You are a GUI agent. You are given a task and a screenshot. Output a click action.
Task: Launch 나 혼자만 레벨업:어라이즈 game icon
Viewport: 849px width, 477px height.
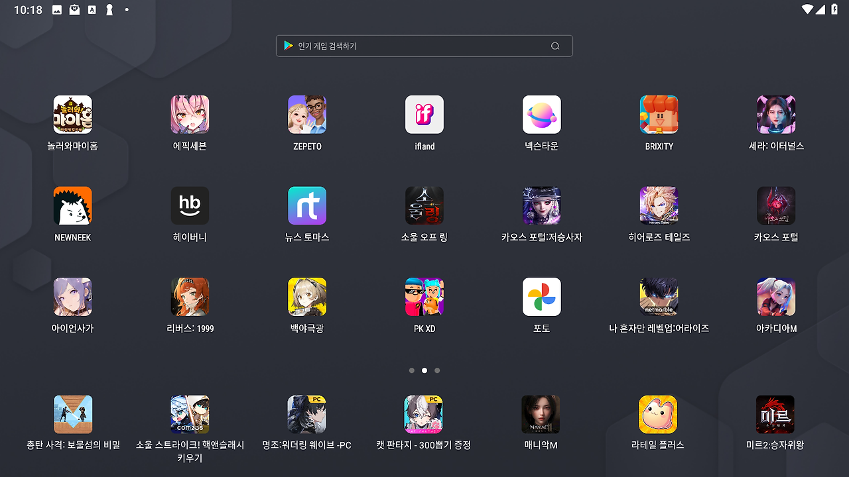pyautogui.click(x=659, y=297)
